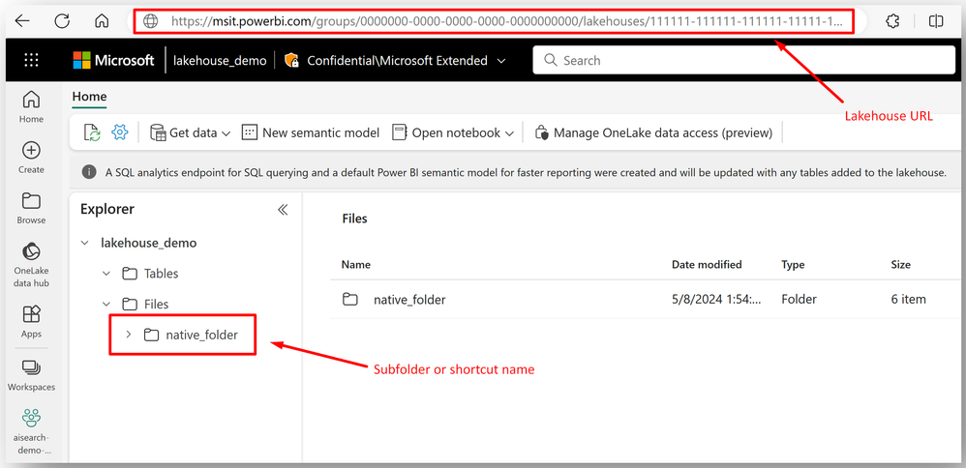This screenshot has width=966, height=468.
Task: Click Manage OneLake data access (preview)
Action: click(653, 132)
